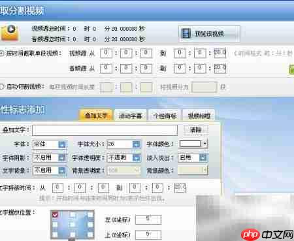Switch to the 滚动字幕 tab
The width and height of the screenshot is (294, 241).
click(x=130, y=116)
